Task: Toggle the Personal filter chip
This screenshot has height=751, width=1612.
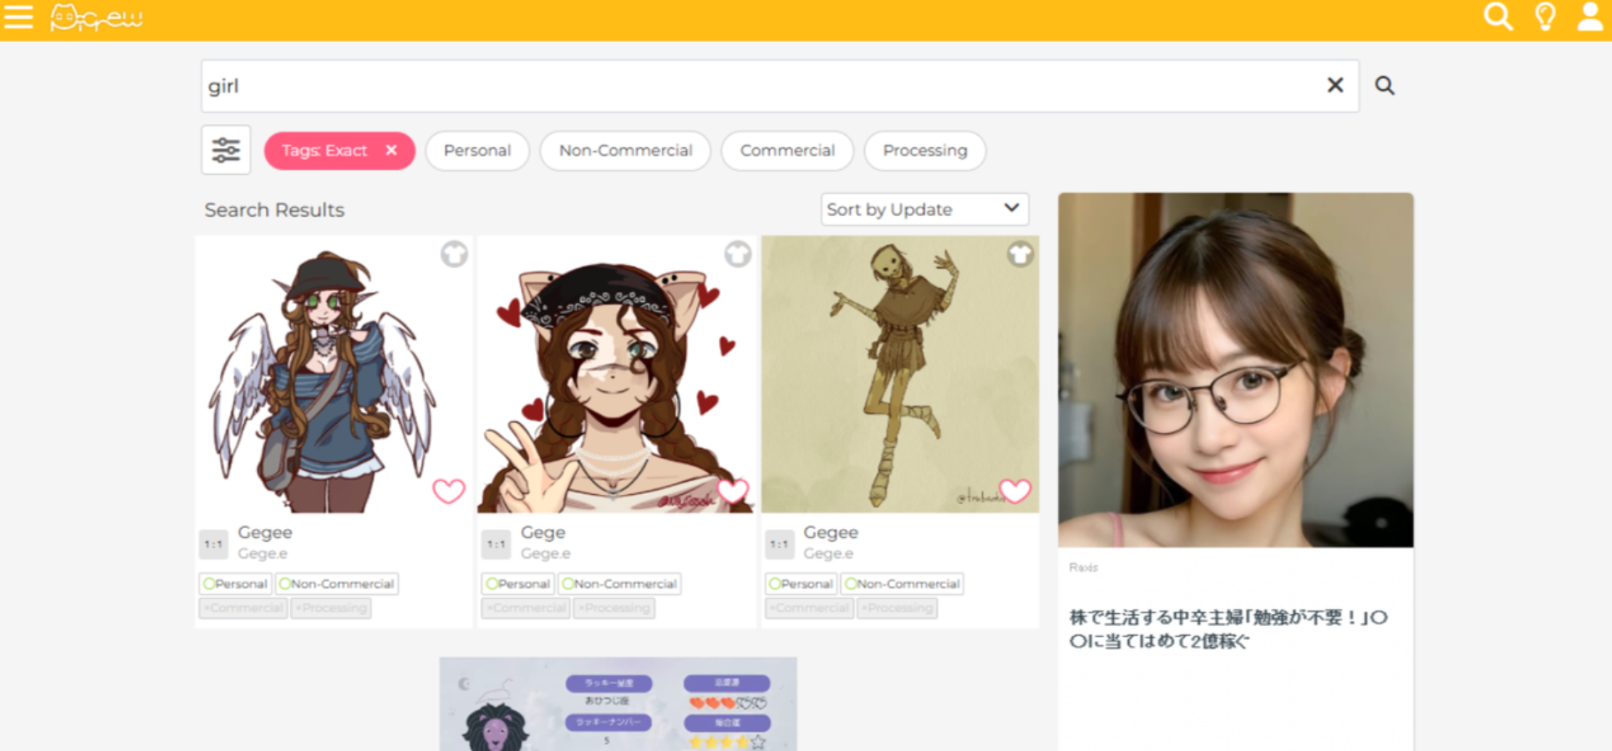Action: [x=477, y=150]
